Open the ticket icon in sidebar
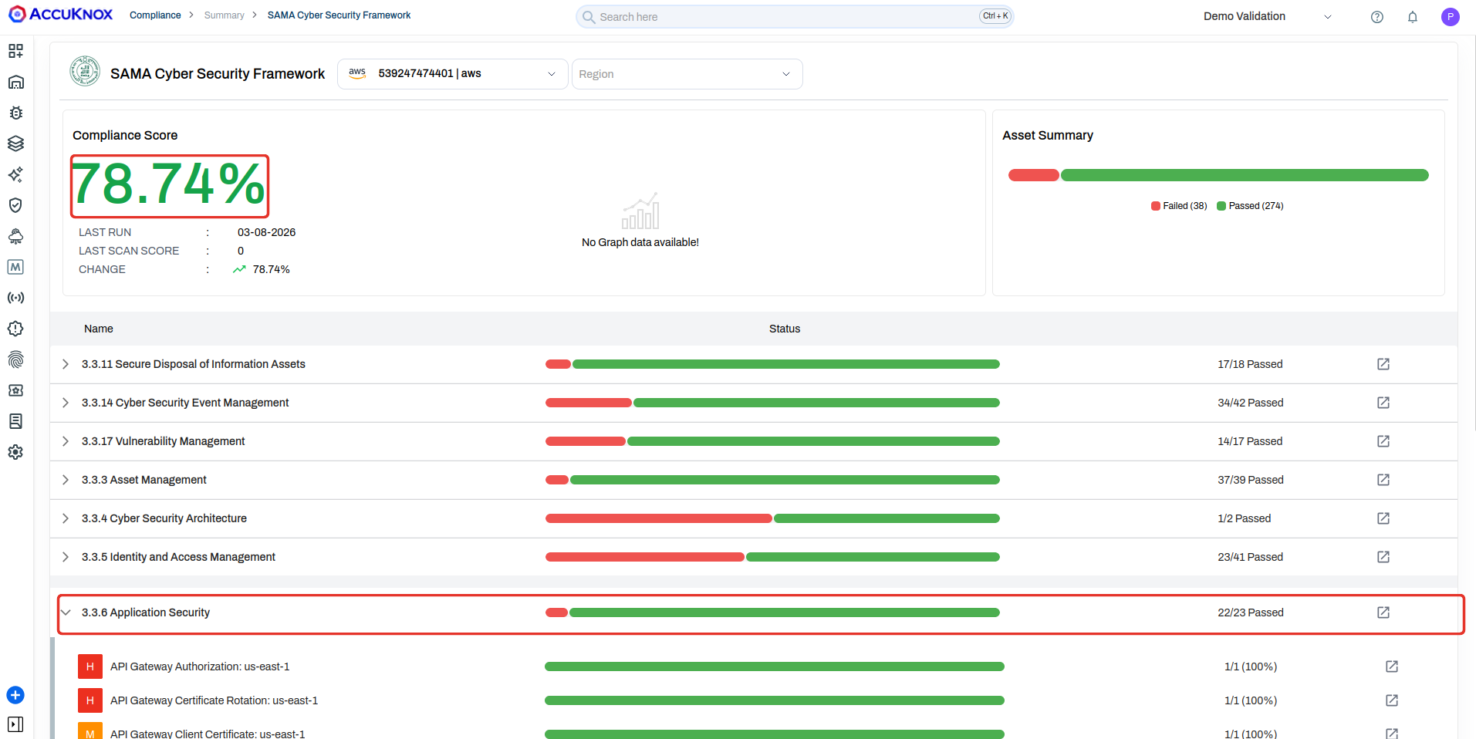 15,390
